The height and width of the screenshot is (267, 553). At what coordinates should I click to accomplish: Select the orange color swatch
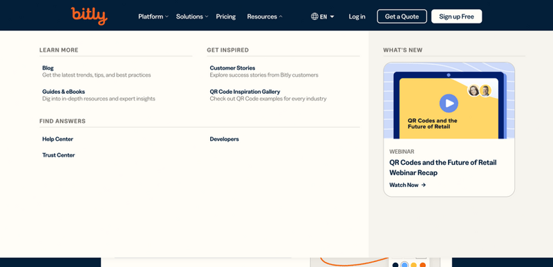[422, 265]
